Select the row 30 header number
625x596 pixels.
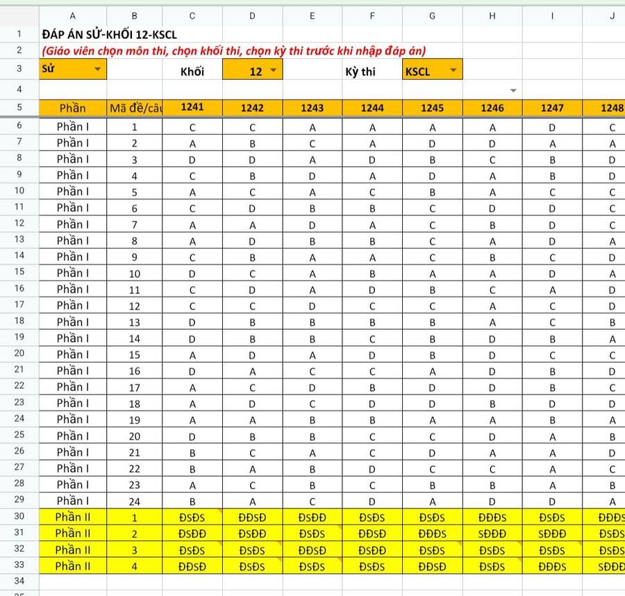(19, 517)
